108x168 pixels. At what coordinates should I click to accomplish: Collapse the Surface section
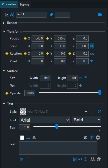pyautogui.click(x=4, y=71)
